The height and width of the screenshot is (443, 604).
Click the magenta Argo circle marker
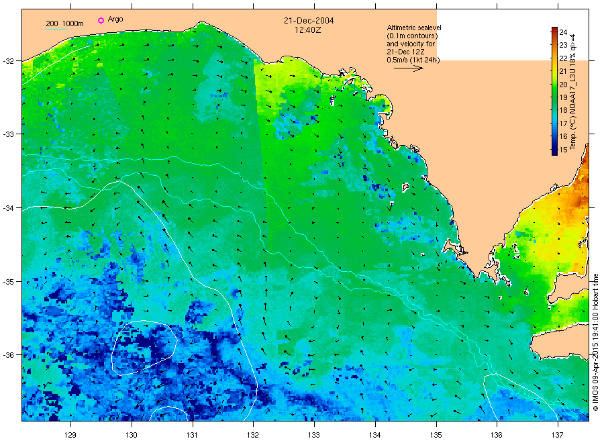[101, 20]
